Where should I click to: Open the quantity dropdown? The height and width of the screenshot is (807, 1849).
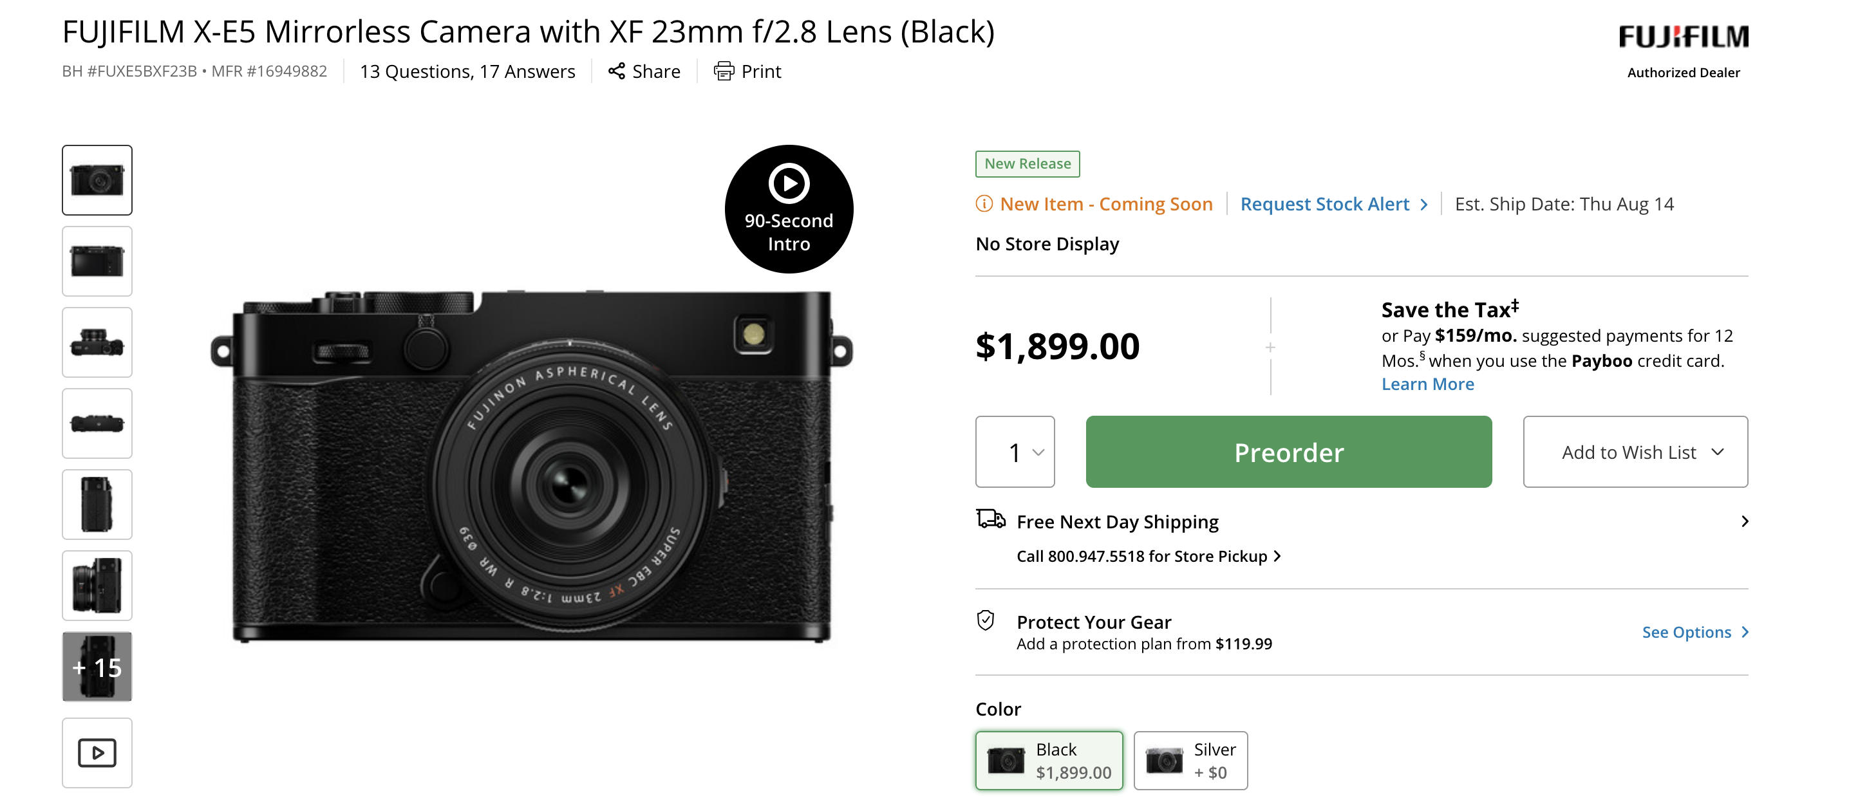click(x=1015, y=452)
